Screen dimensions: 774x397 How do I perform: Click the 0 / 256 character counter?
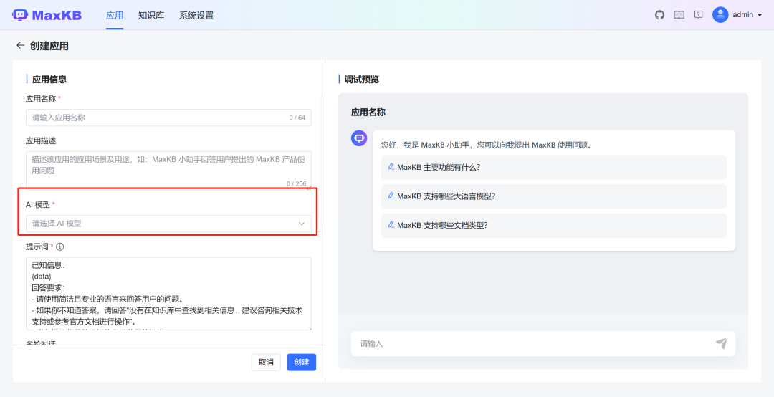[x=297, y=183]
